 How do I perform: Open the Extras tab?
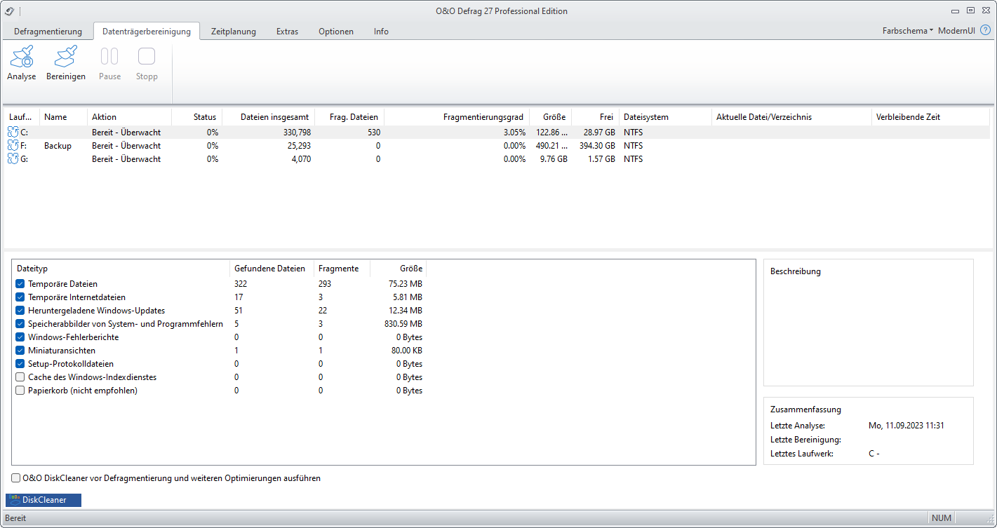coord(287,32)
